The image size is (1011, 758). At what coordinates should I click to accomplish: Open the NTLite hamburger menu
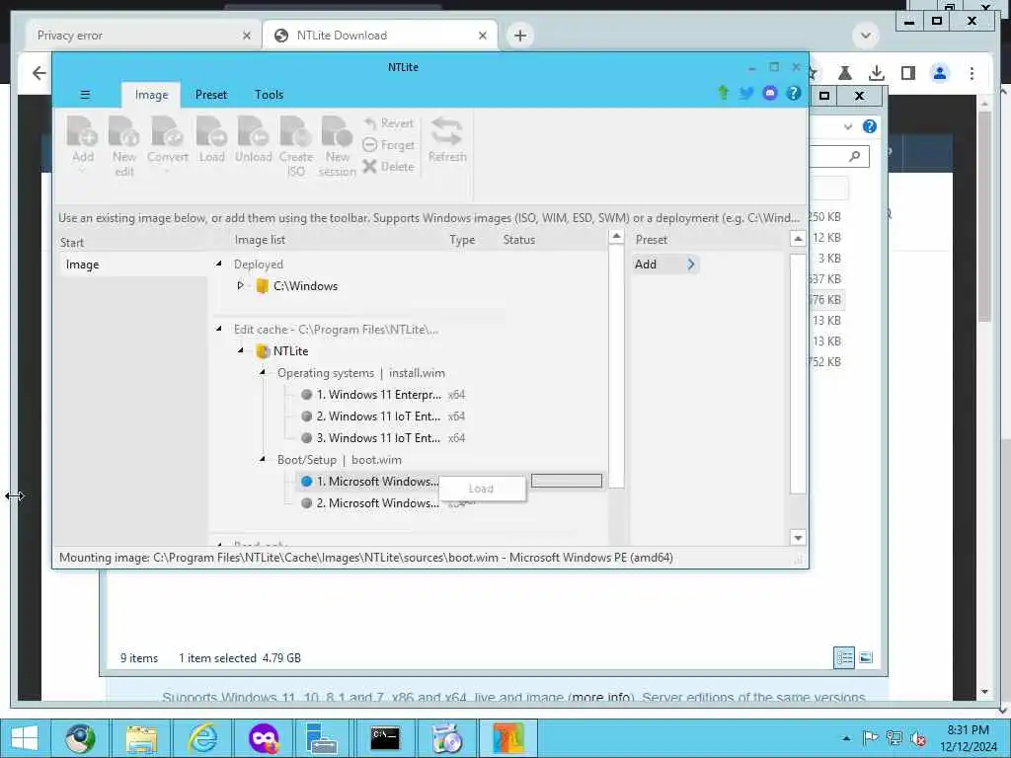click(x=85, y=95)
